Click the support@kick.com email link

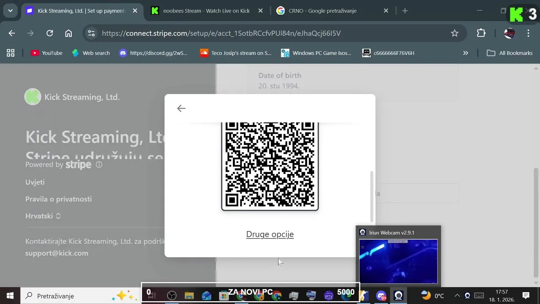click(x=57, y=253)
